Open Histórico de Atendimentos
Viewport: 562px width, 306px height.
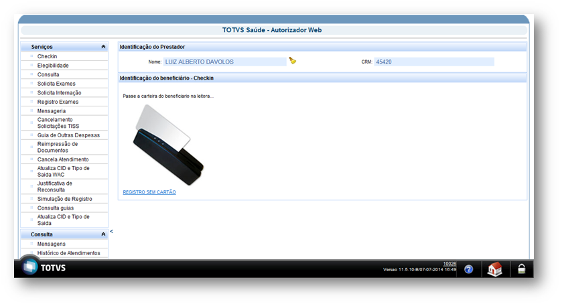pos(68,253)
